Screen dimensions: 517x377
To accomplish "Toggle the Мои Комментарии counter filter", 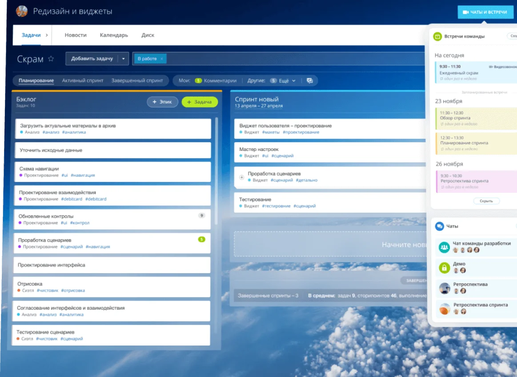I will click(x=198, y=81).
